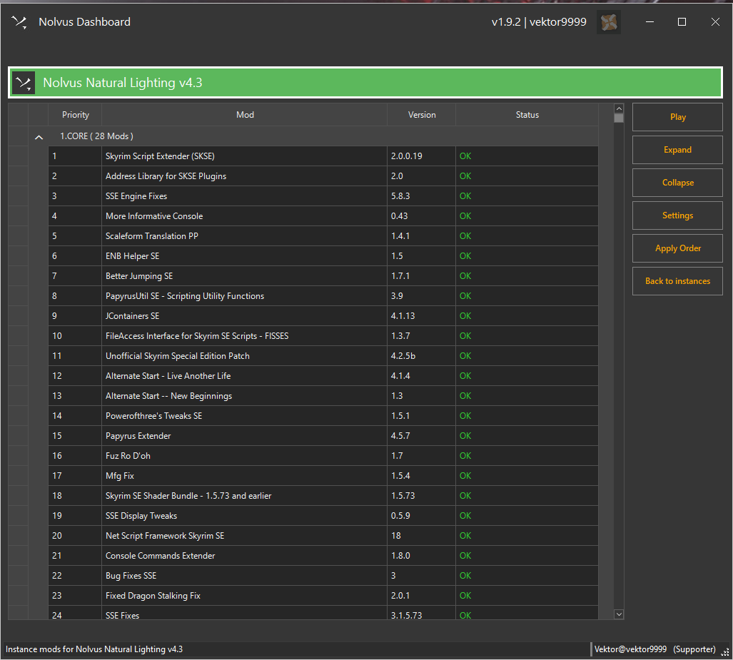The image size is (733, 660).
Task: Click the scrollbar down arrow
Action: 619,614
